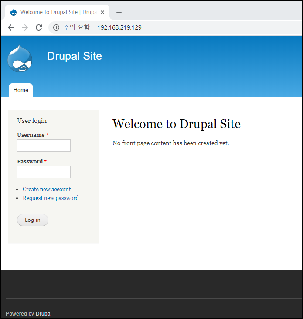Click the Welcome to Drupal Site heading
The width and height of the screenshot is (303, 319).
177,124
